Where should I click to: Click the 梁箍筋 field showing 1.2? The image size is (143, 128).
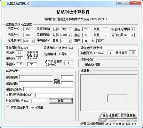[x=20, y=64]
